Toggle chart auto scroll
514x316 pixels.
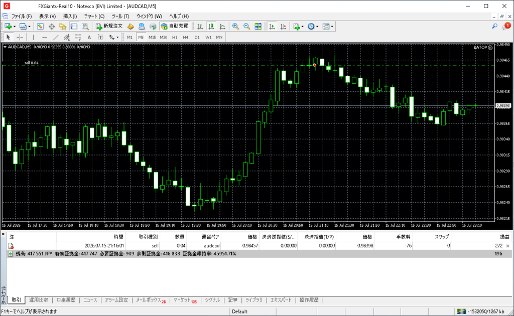272,27
